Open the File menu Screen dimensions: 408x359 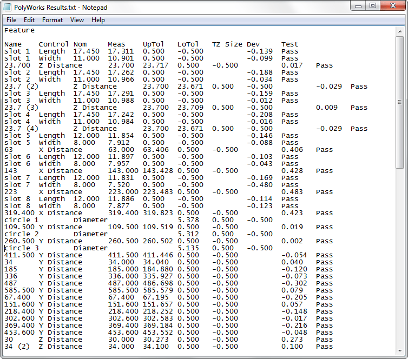pyautogui.click(x=11, y=20)
